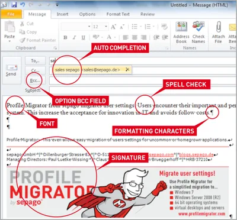The height and width of the screenshot is (220, 237).
Task: Open the Basic Text group dialog launcher
Action: (167, 48)
